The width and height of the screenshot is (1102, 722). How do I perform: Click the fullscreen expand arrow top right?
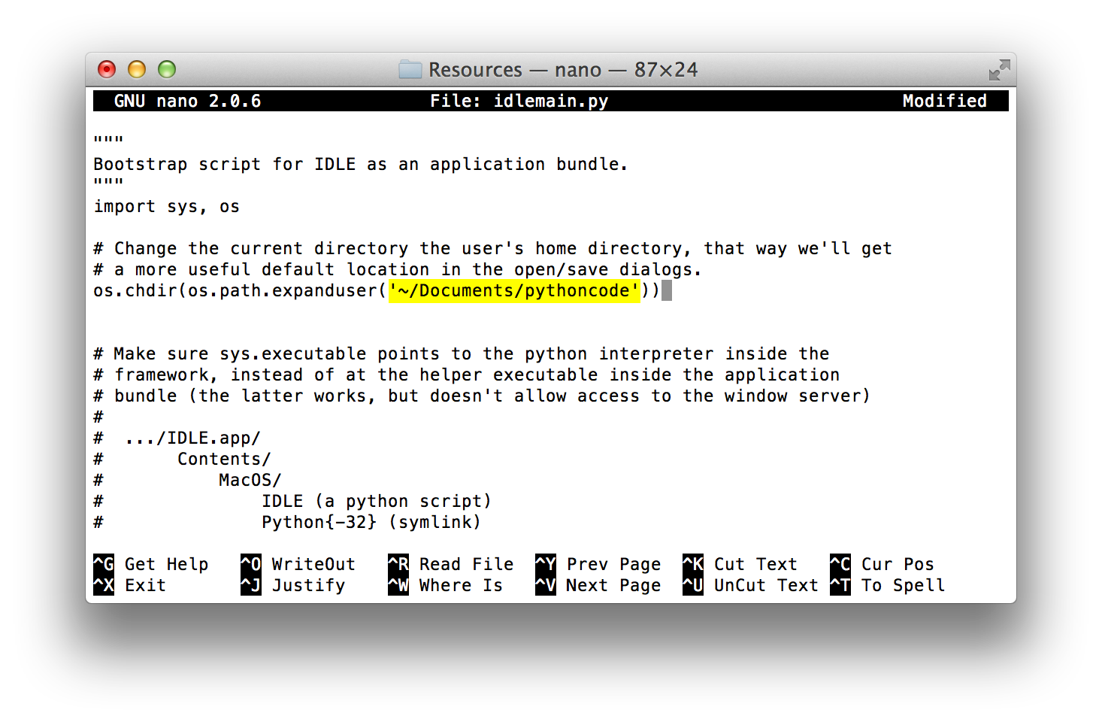tap(1000, 69)
